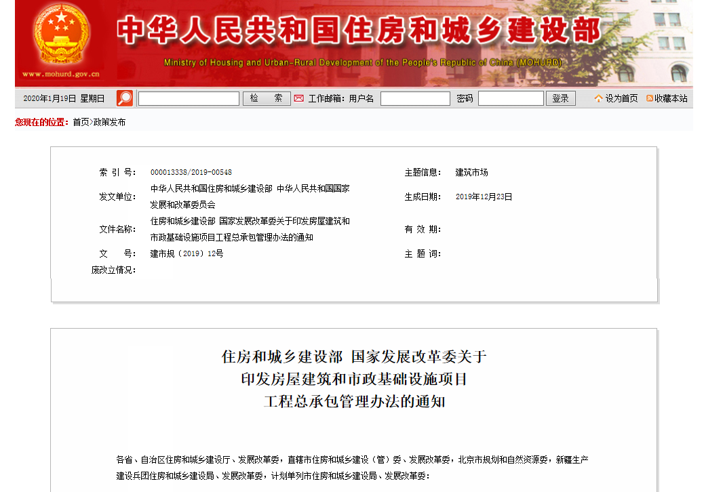Click the www.mohurd.gov.cn address in banner
The image size is (723, 492).
point(60,75)
